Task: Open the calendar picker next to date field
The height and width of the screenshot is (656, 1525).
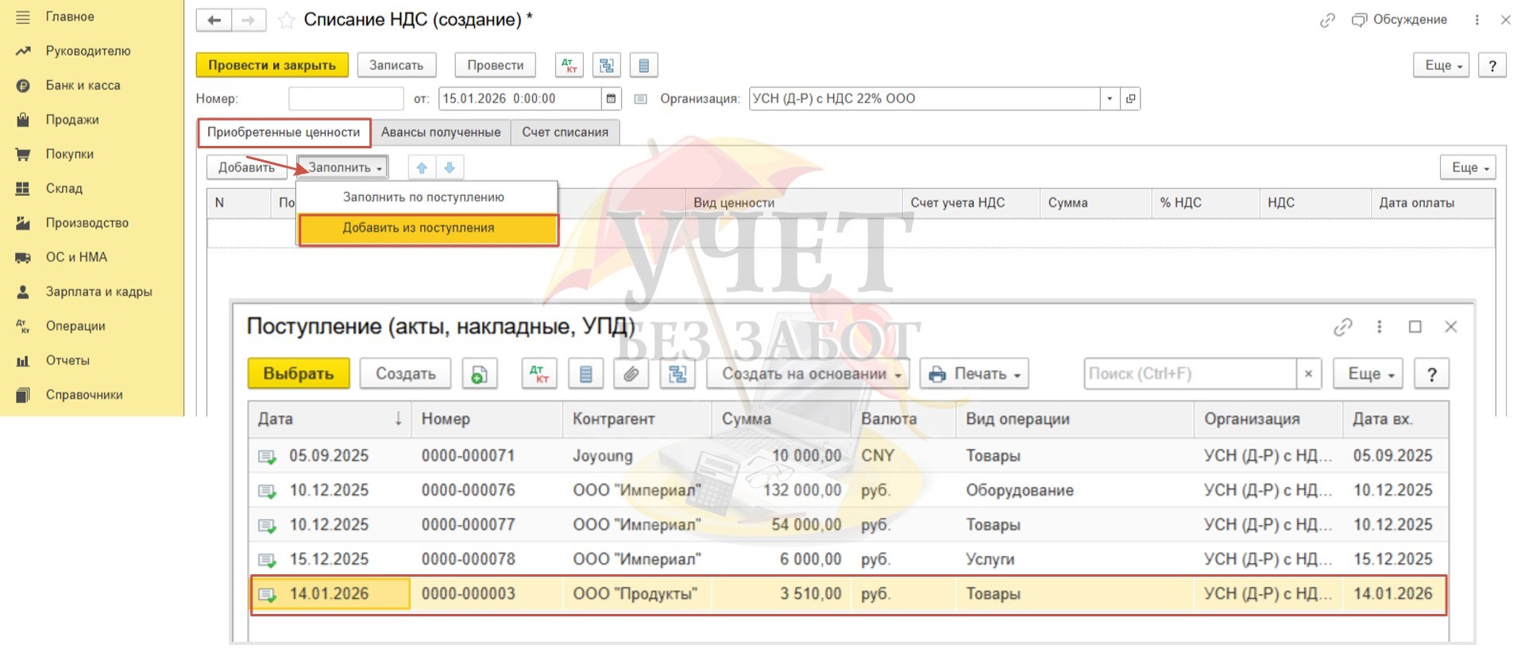Action: [x=611, y=98]
